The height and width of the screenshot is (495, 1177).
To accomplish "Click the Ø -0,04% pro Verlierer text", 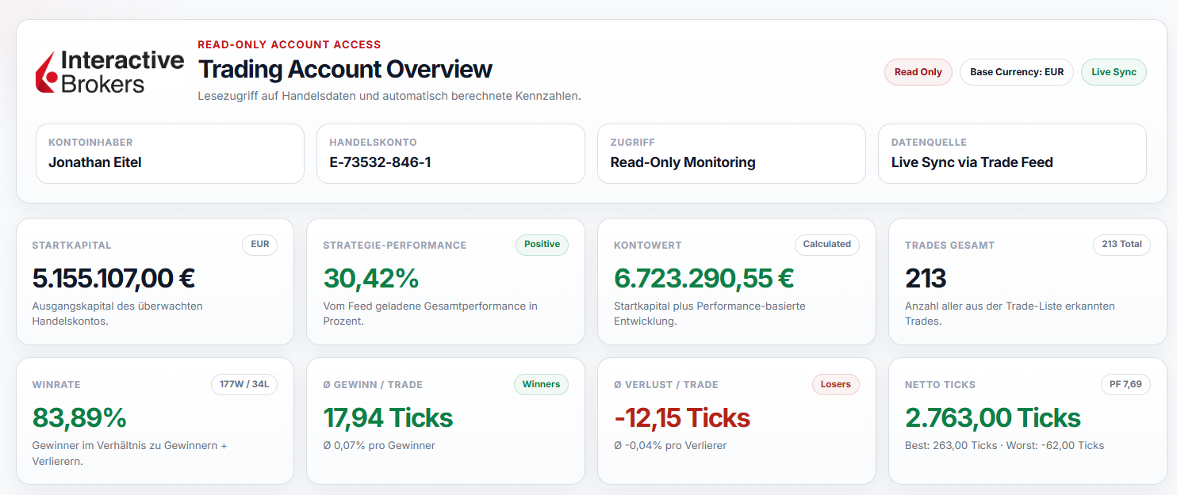I will pos(670,446).
